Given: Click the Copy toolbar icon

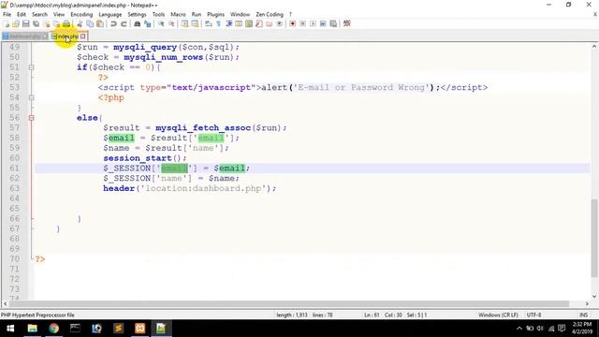Looking at the screenshot, I should [x=90, y=23].
